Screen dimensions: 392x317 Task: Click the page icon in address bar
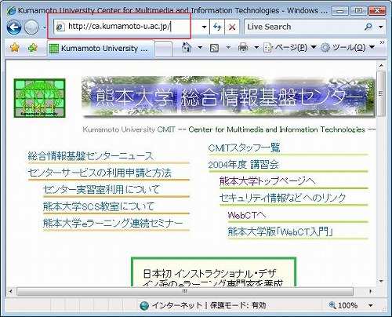(60, 27)
